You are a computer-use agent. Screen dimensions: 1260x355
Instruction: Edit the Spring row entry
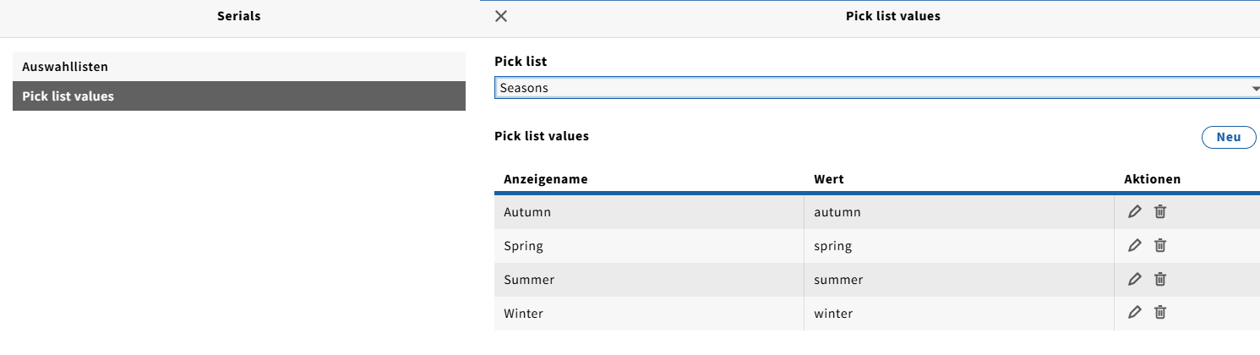(x=1135, y=245)
